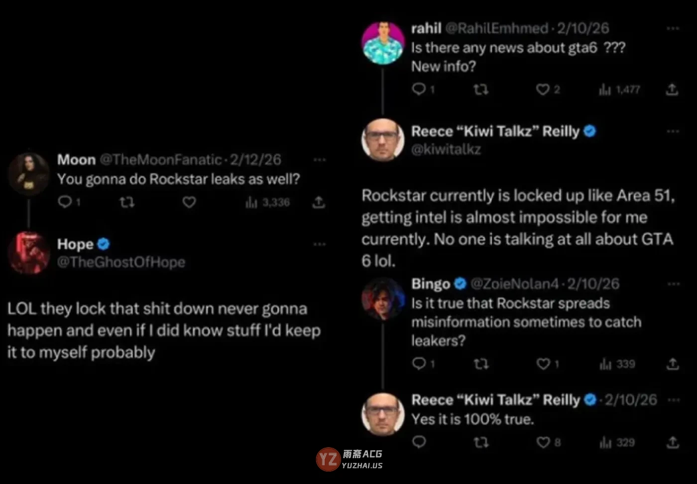Retweet rahil's gta6 news tweet
This screenshot has height=484, width=697.
pyautogui.click(x=480, y=90)
